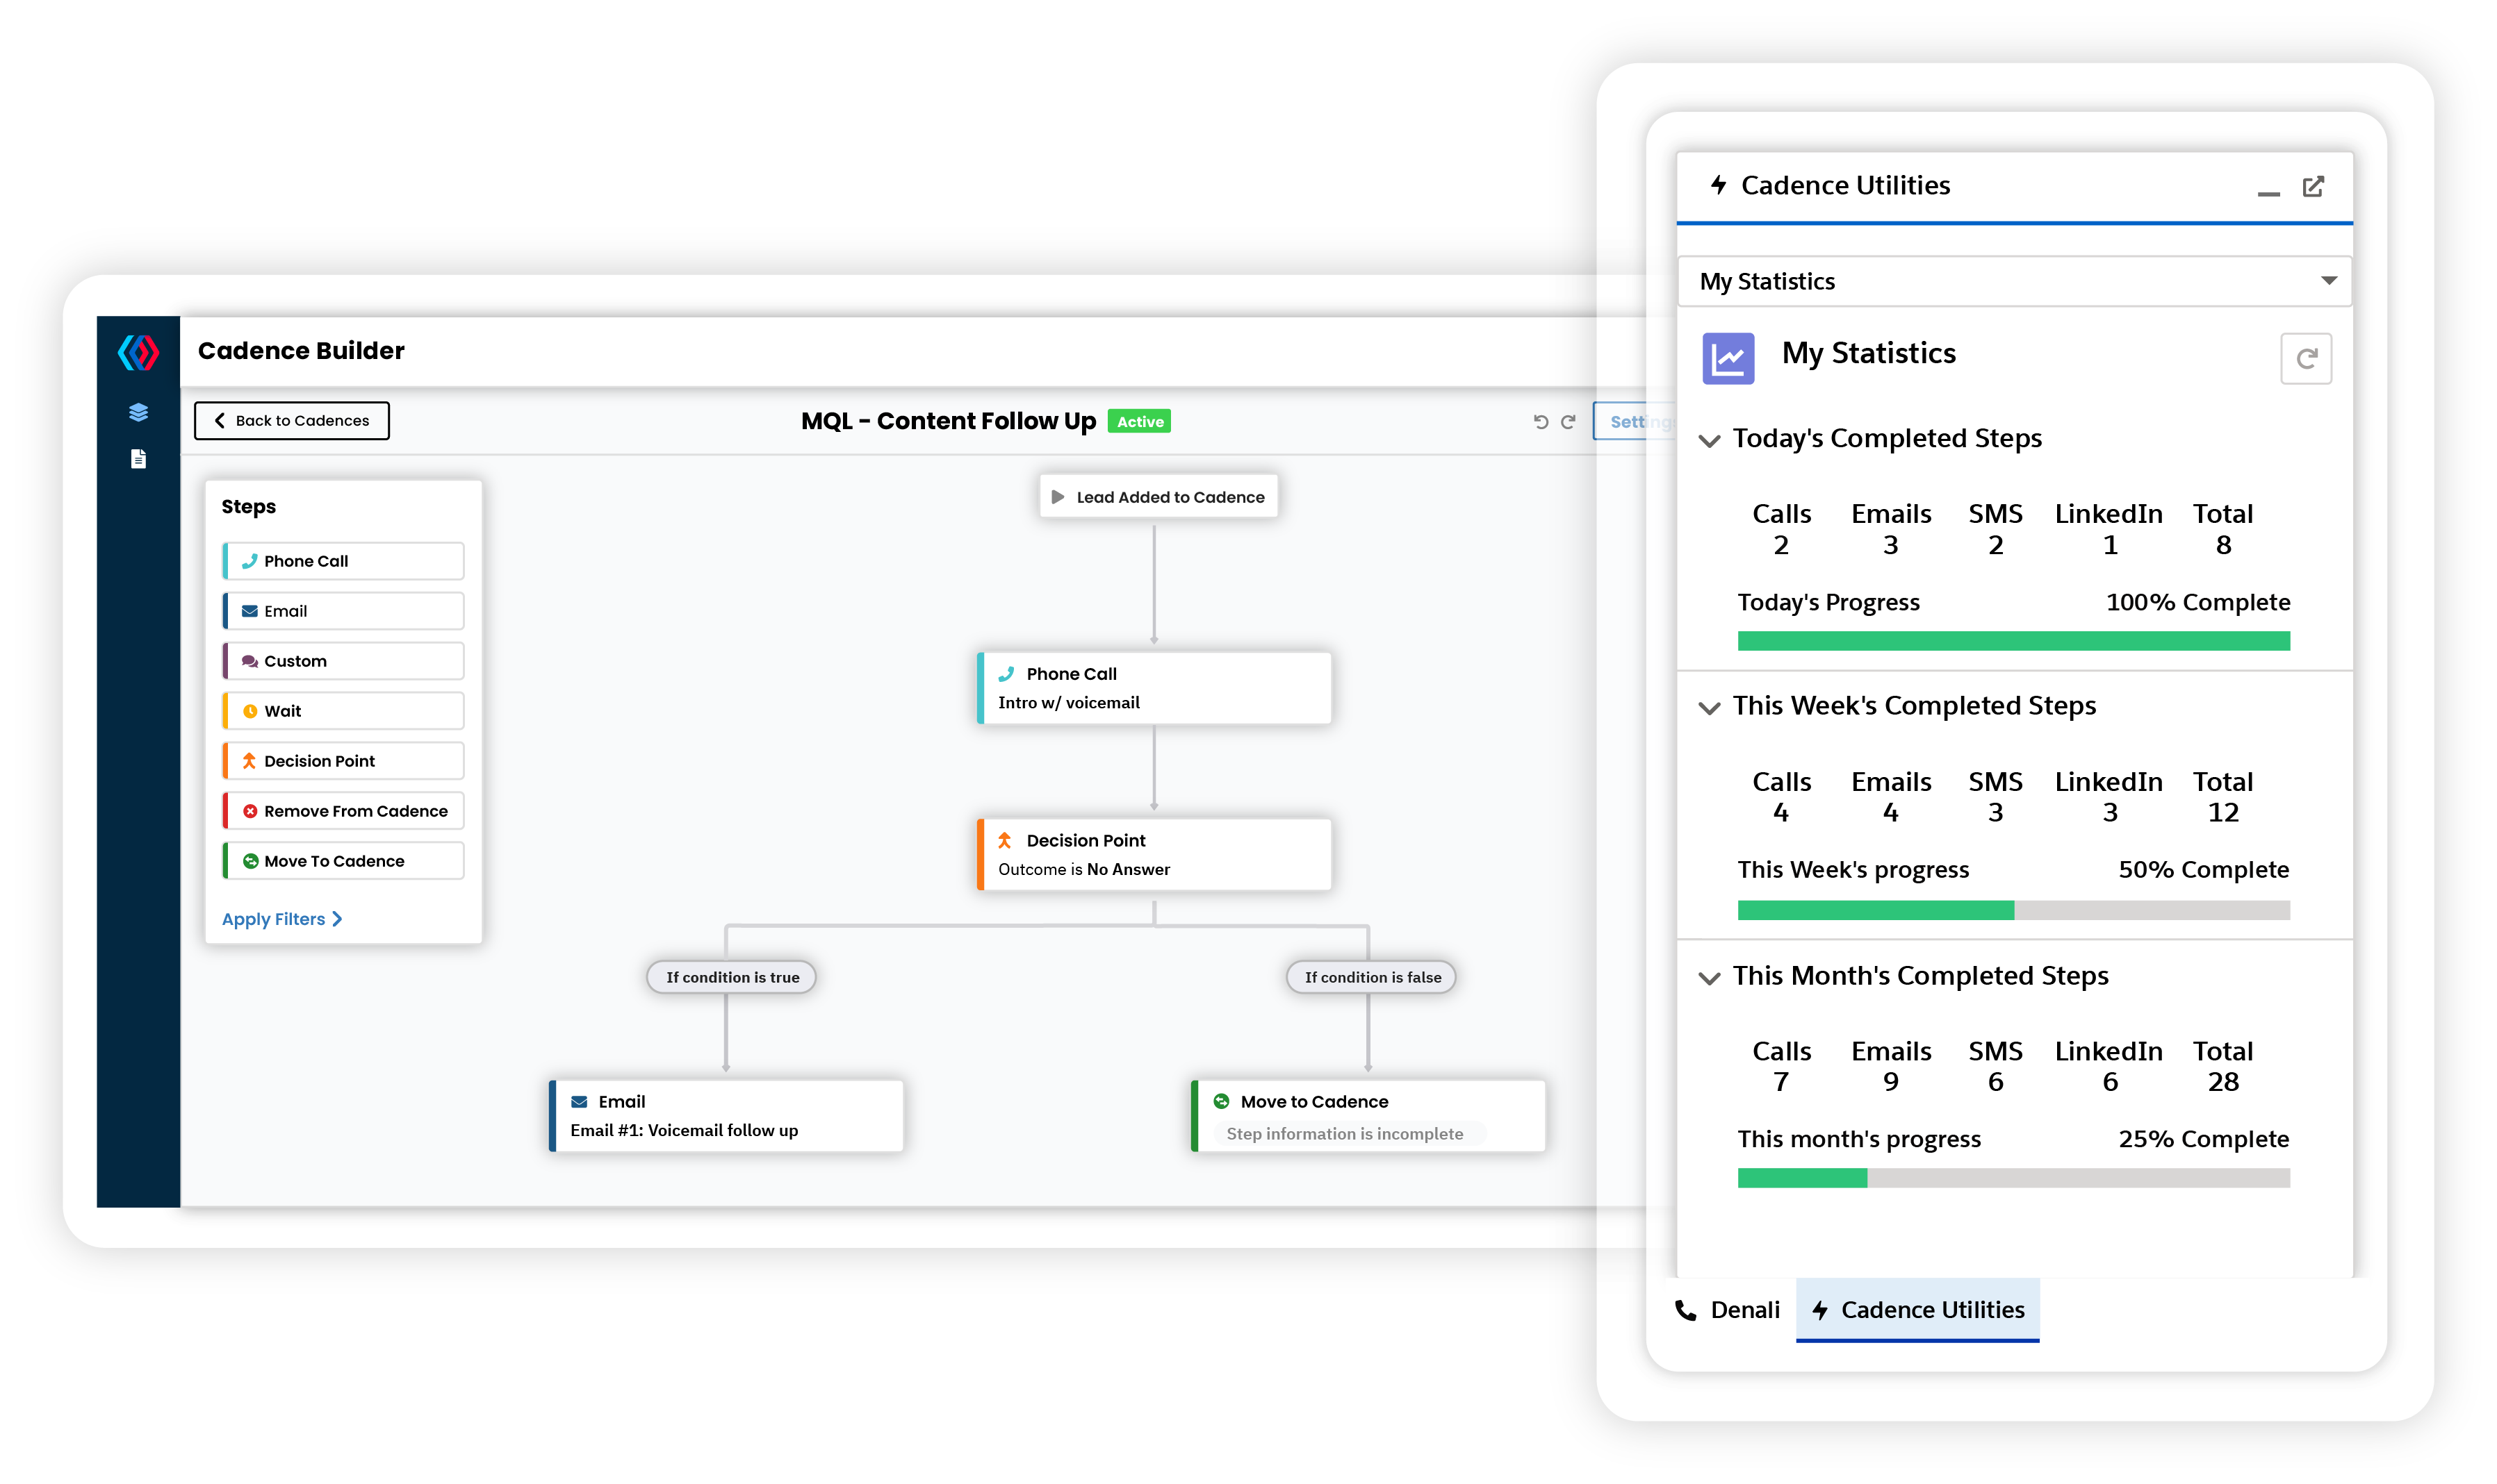Minimize the Cadence Utilities panel
Screen dimensions: 2497x1484
tap(2268, 190)
